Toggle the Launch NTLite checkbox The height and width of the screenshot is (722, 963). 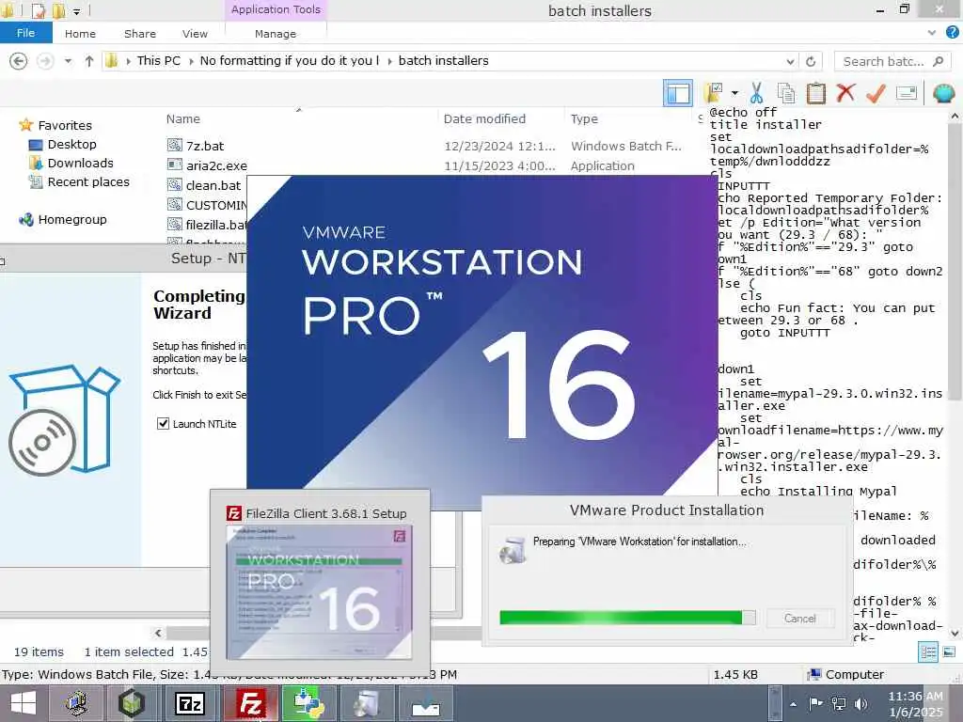pos(163,424)
